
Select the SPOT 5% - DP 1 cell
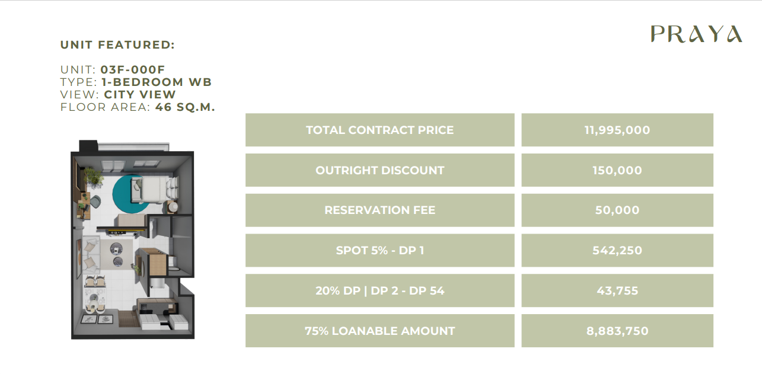(x=380, y=250)
